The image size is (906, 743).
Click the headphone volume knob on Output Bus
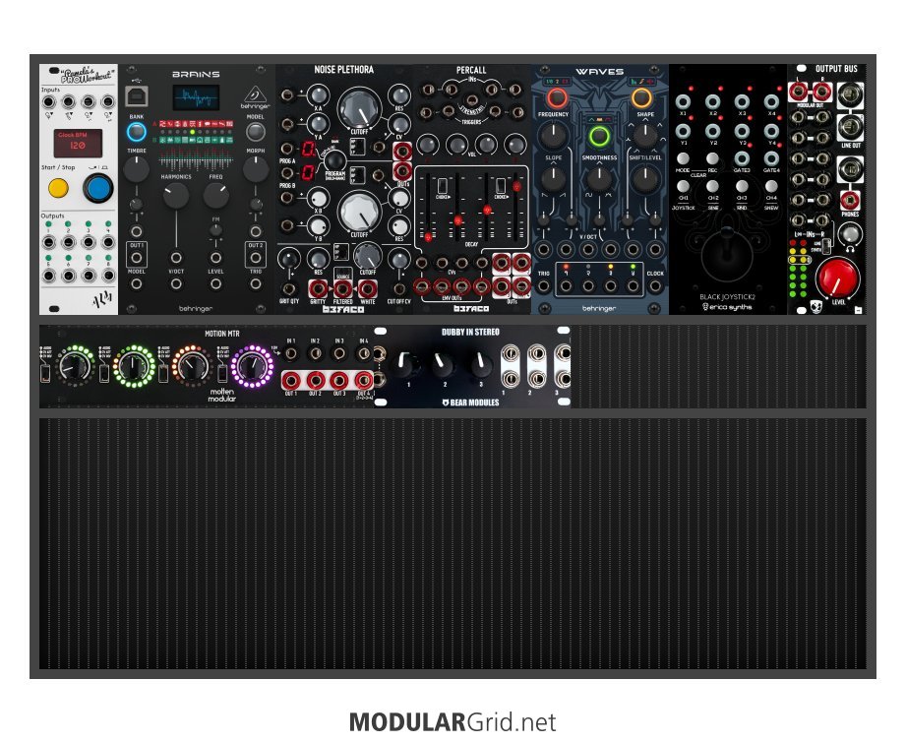click(849, 234)
